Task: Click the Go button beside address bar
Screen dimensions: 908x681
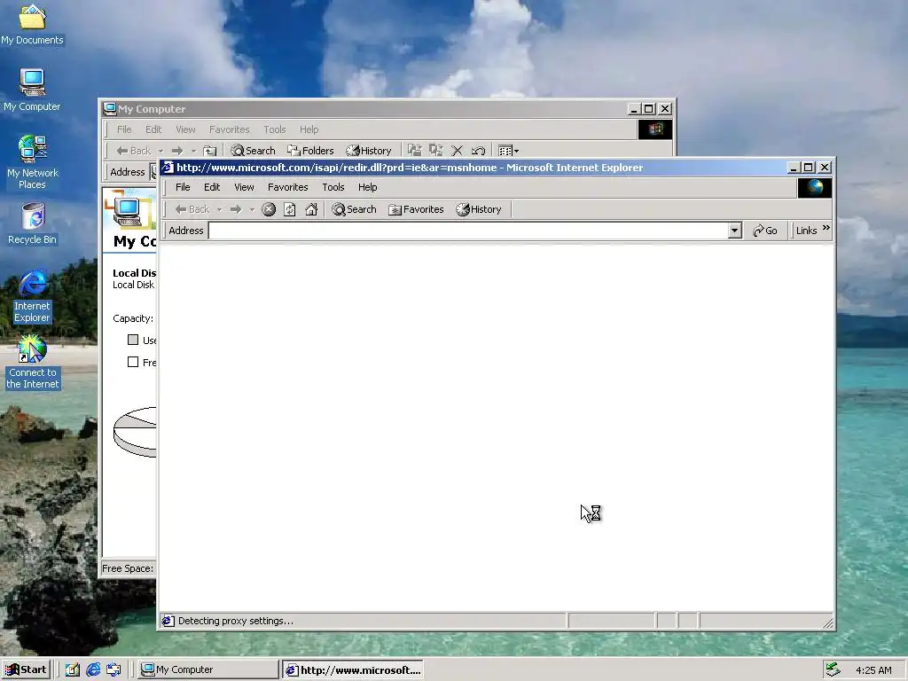Action: pyautogui.click(x=765, y=231)
